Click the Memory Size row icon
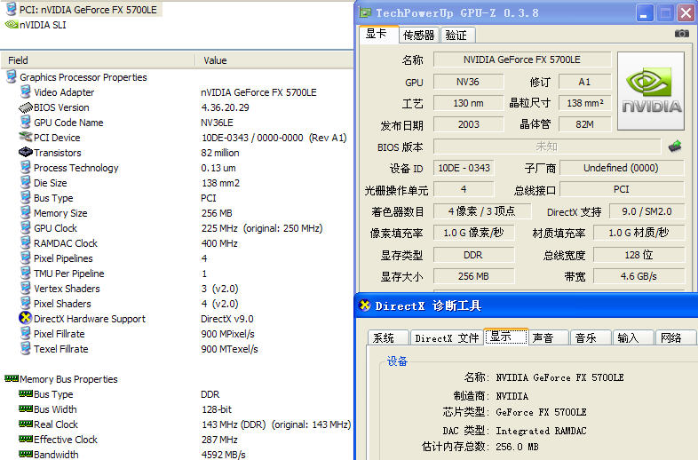This screenshot has width=698, height=460. [x=26, y=212]
